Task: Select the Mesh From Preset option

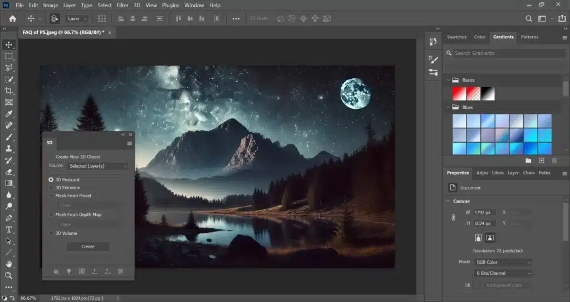Action: point(51,195)
